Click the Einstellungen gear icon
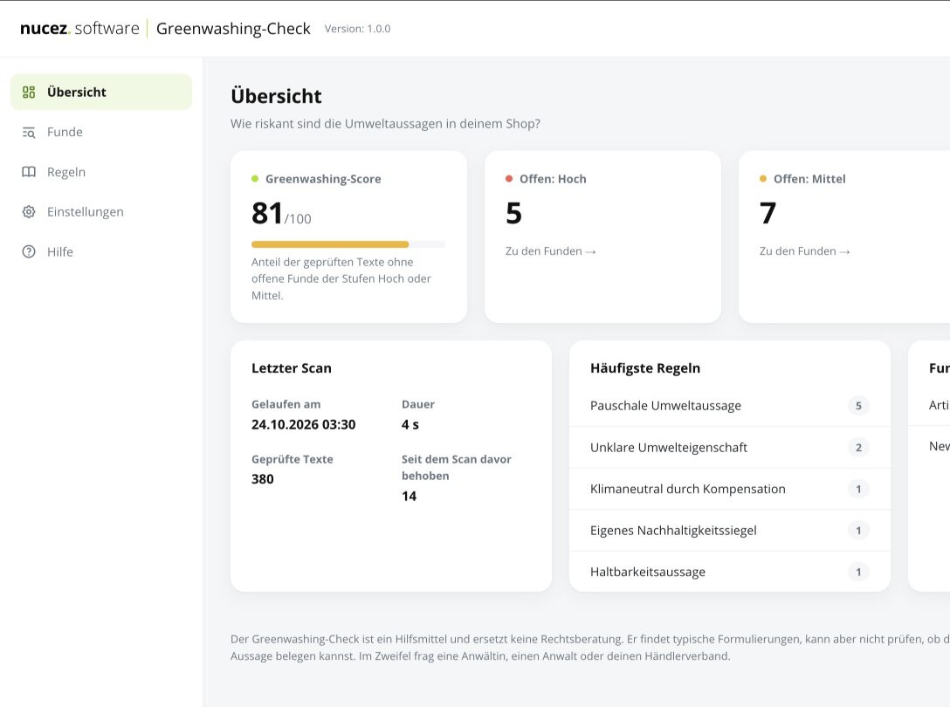The height and width of the screenshot is (707, 950). click(29, 212)
